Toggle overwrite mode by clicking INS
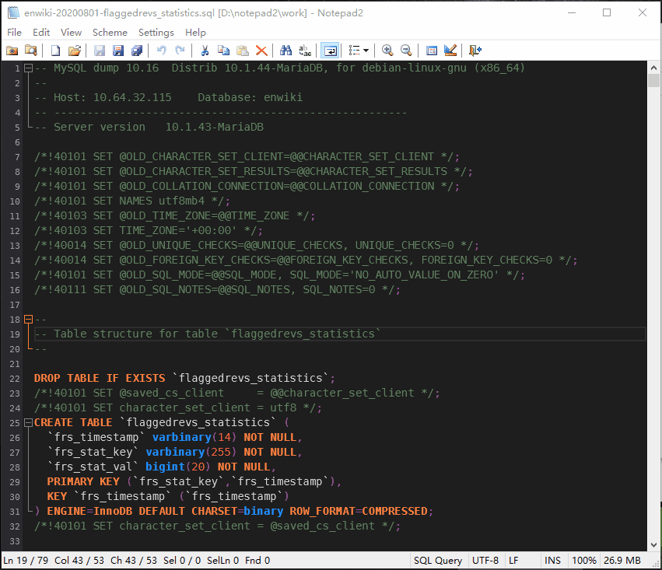Image resolution: width=662 pixels, height=570 pixels. click(554, 559)
